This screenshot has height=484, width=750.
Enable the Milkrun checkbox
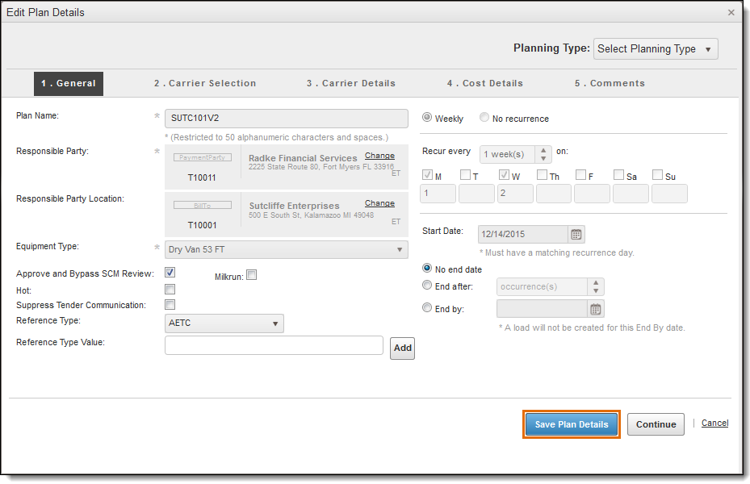pyautogui.click(x=251, y=275)
